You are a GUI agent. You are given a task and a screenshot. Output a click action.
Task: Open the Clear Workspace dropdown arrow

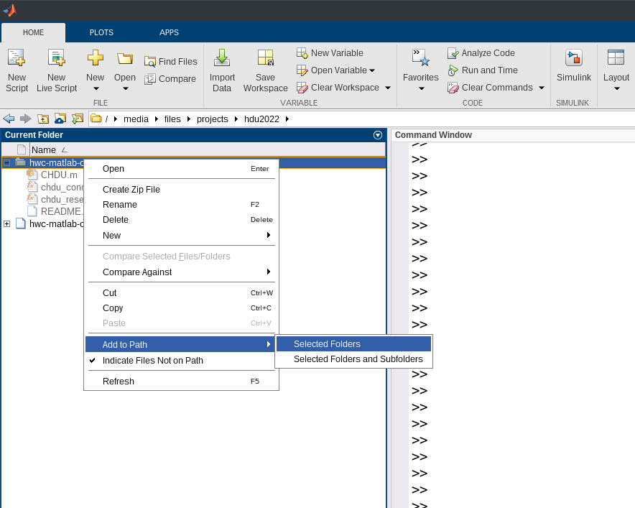(388, 88)
